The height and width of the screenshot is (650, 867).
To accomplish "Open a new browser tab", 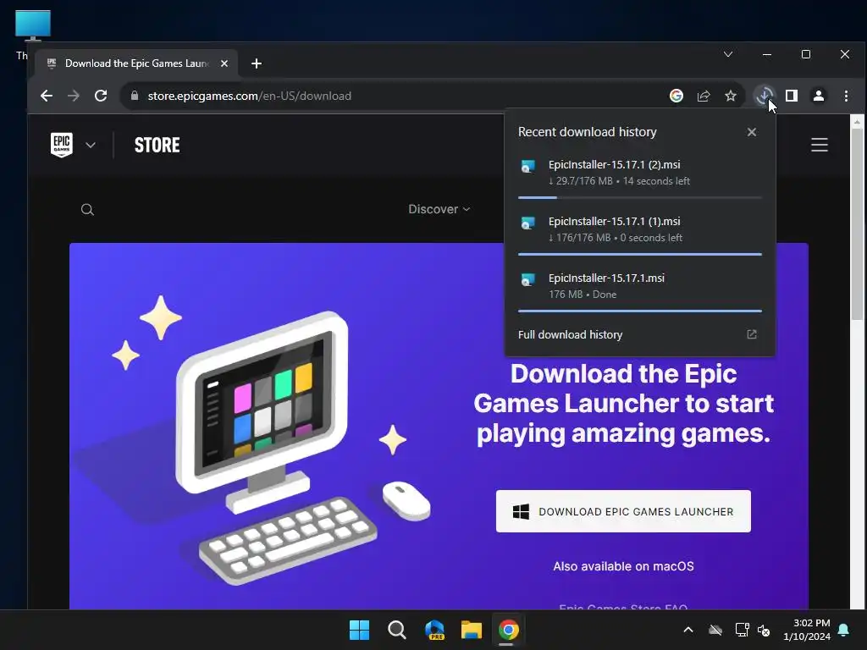I will tap(256, 63).
